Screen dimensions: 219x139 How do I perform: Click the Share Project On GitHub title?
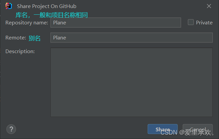47,6
